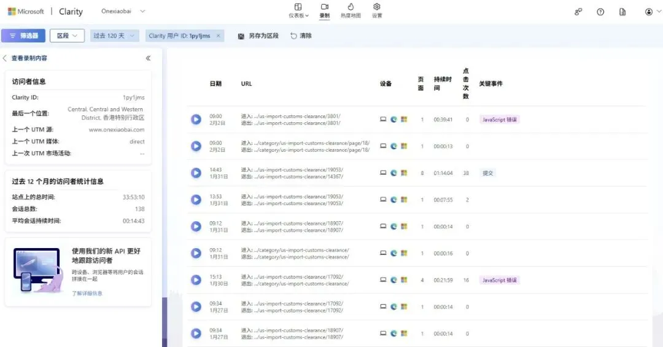Screen dimensions: 663x347
Task: Click the 筛选器 filter button
Action: tap(23, 36)
